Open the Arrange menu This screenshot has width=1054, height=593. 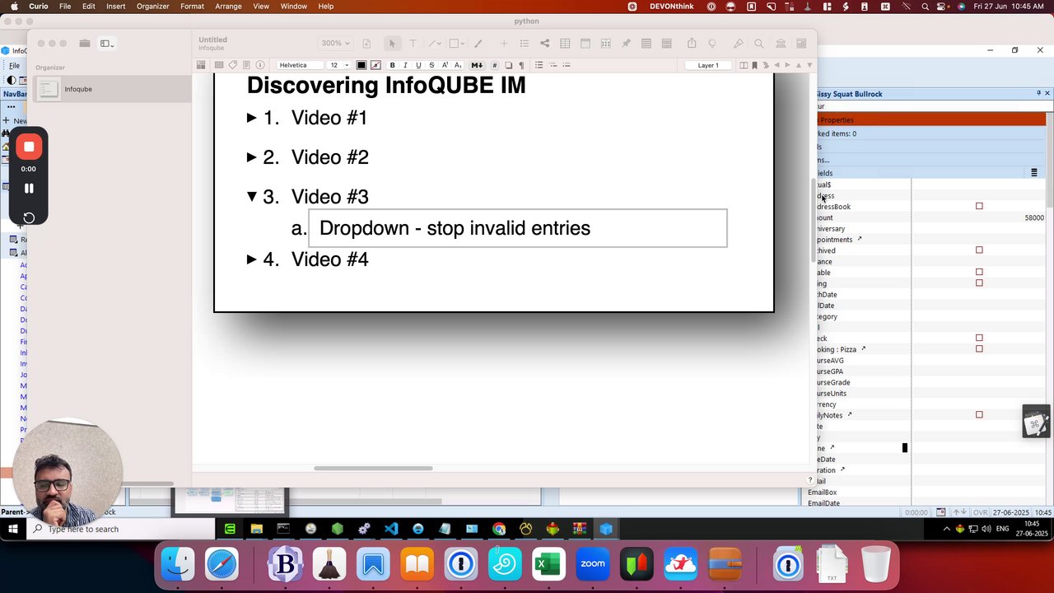click(228, 7)
